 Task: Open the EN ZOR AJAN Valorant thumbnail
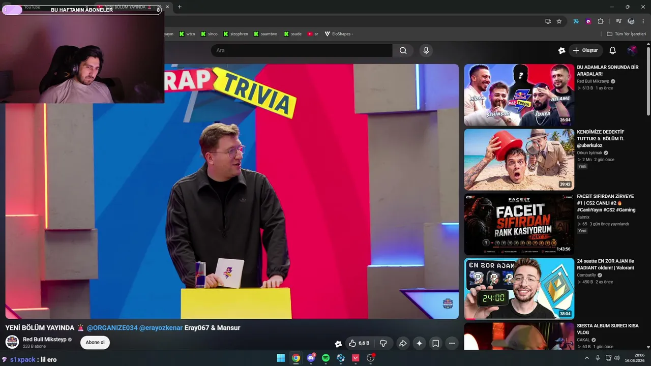pos(519,289)
